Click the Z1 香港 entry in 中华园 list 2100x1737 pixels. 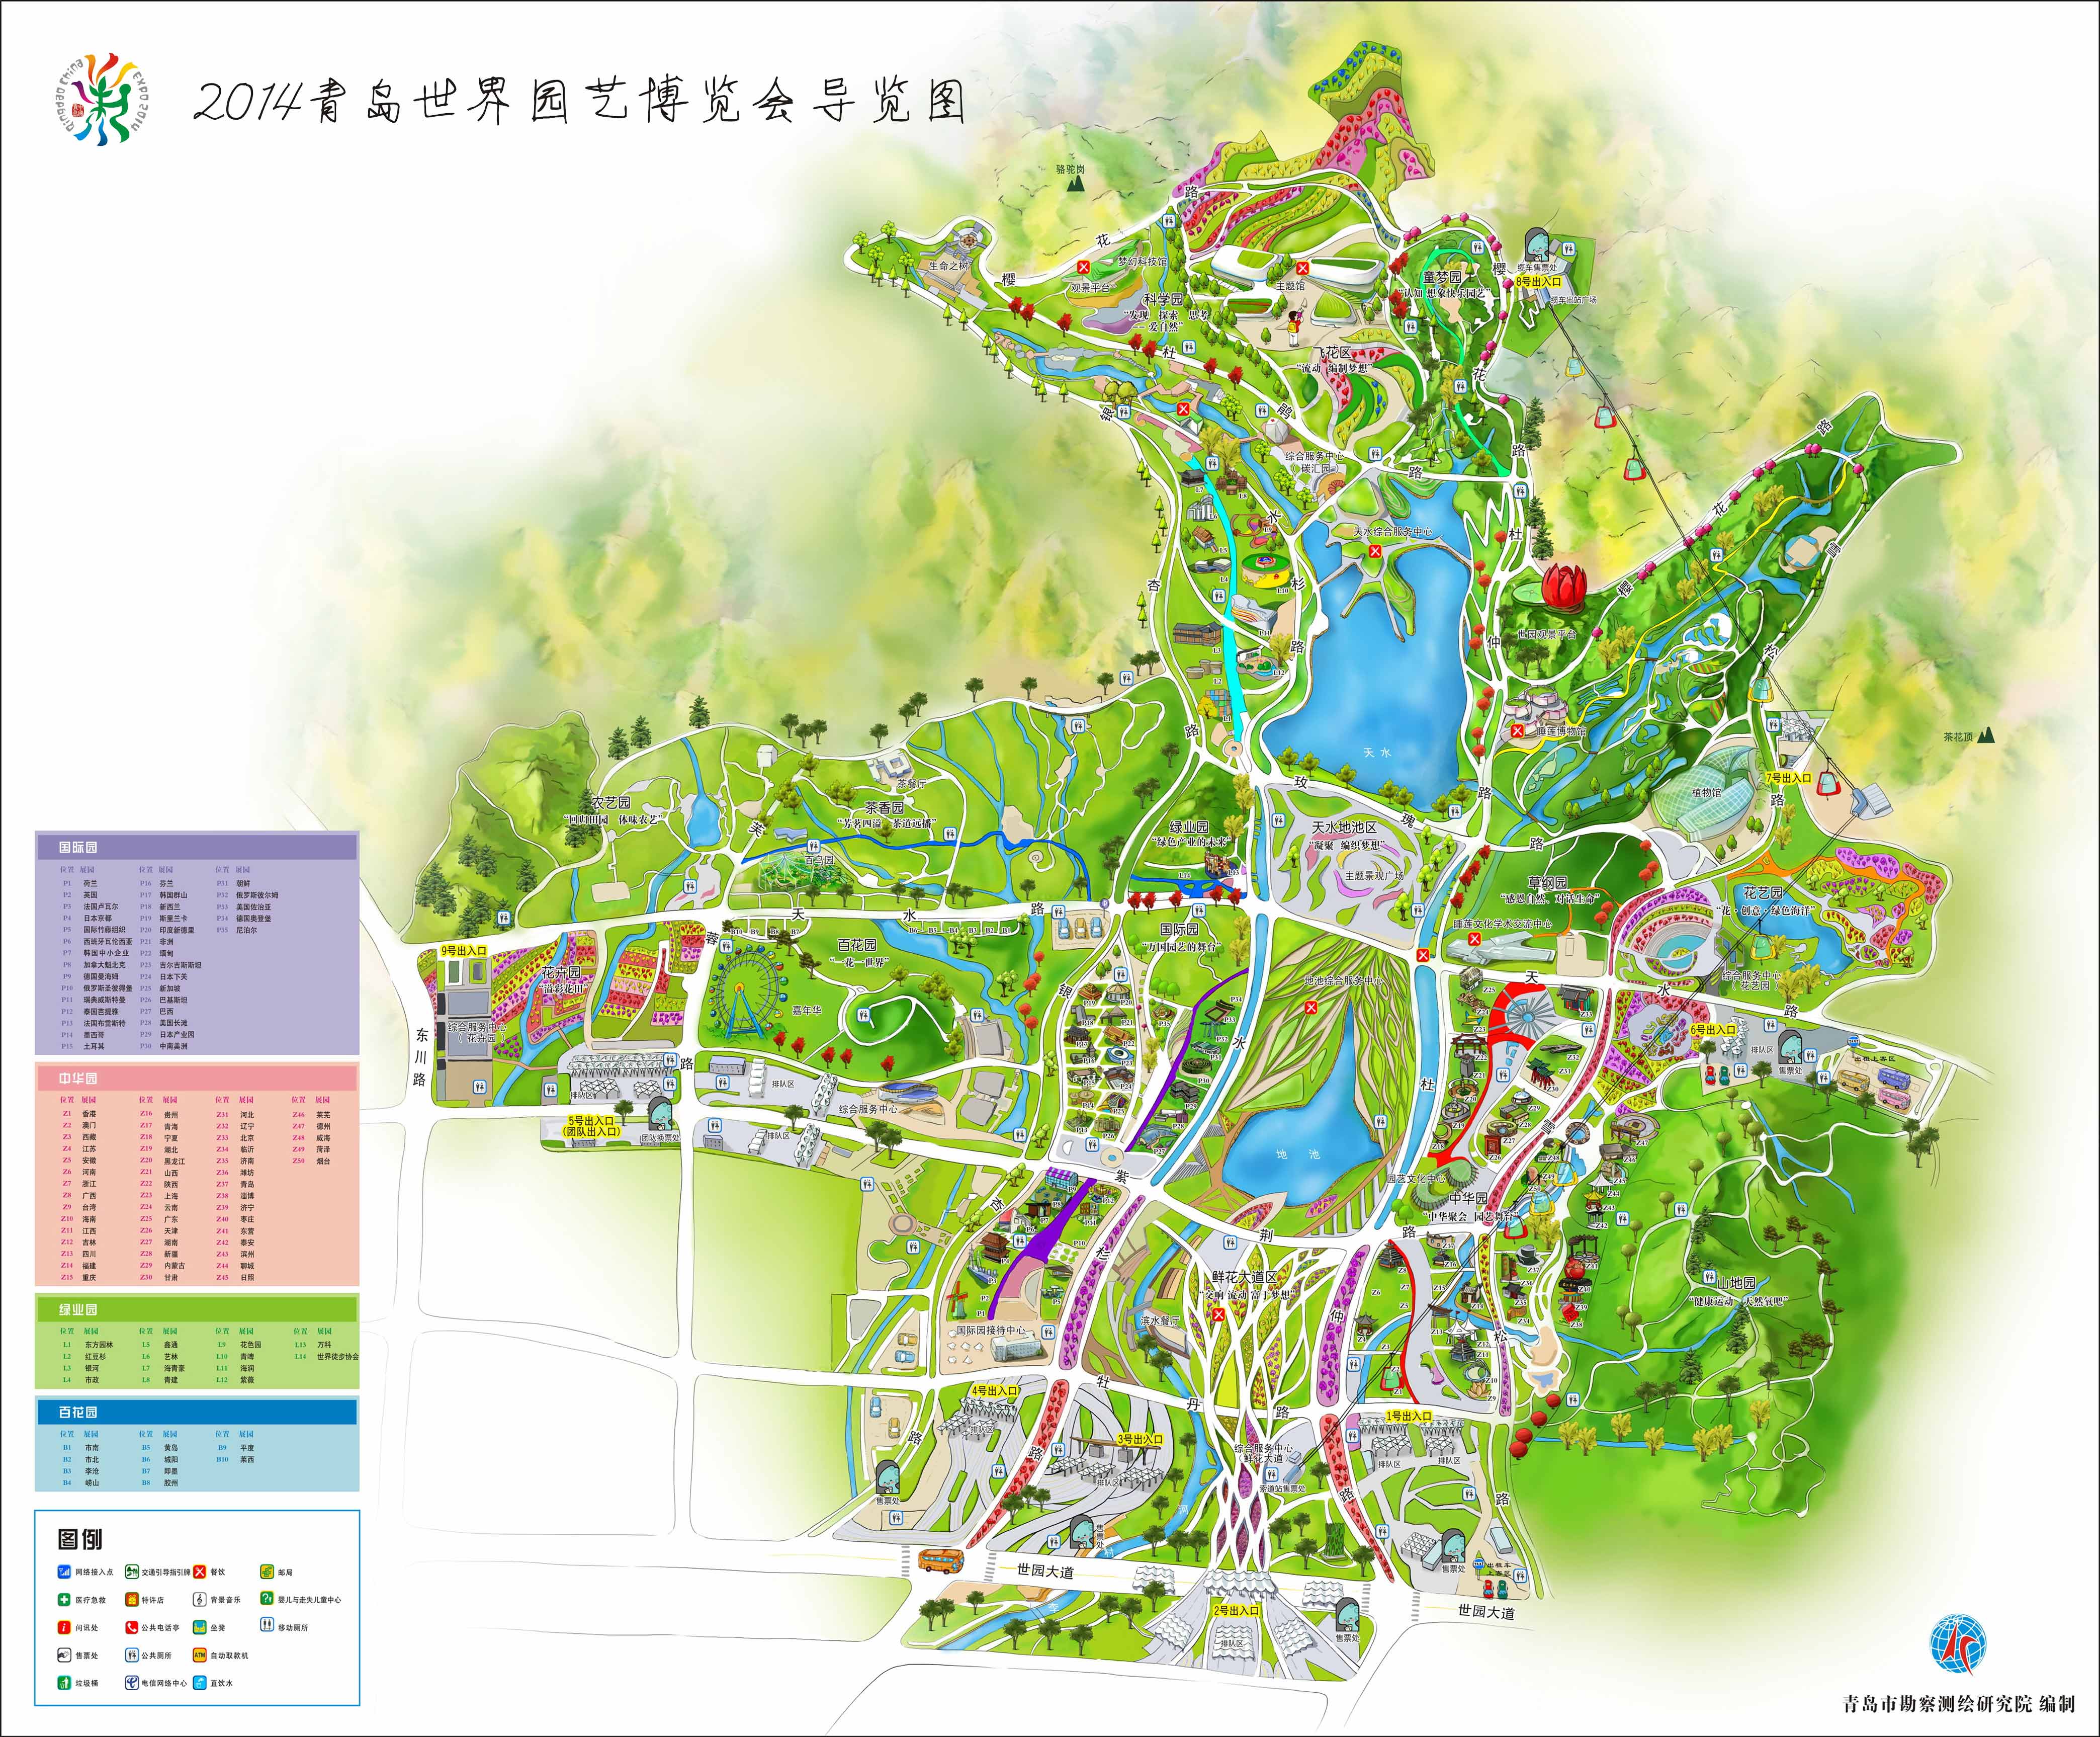click(79, 1114)
